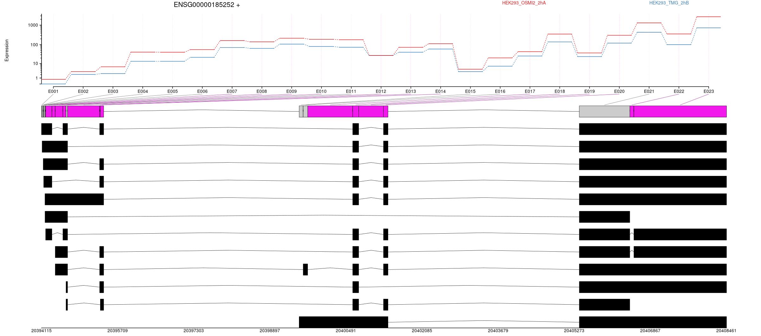
Task: Click the 10 tick on expression axis
Action: 35,64
